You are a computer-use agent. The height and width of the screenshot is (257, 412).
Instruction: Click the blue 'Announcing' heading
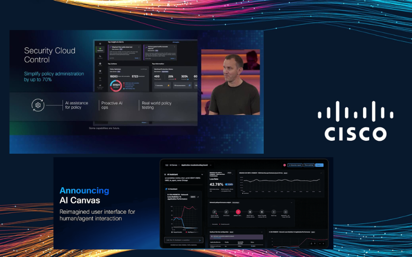point(84,190)
